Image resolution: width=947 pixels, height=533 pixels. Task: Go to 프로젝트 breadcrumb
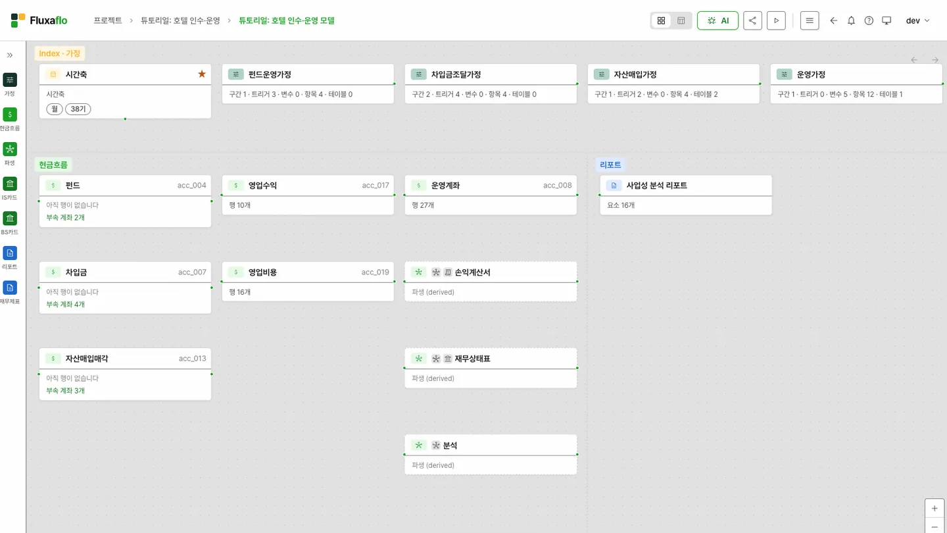pyautogui.click(x=108, y=20)
